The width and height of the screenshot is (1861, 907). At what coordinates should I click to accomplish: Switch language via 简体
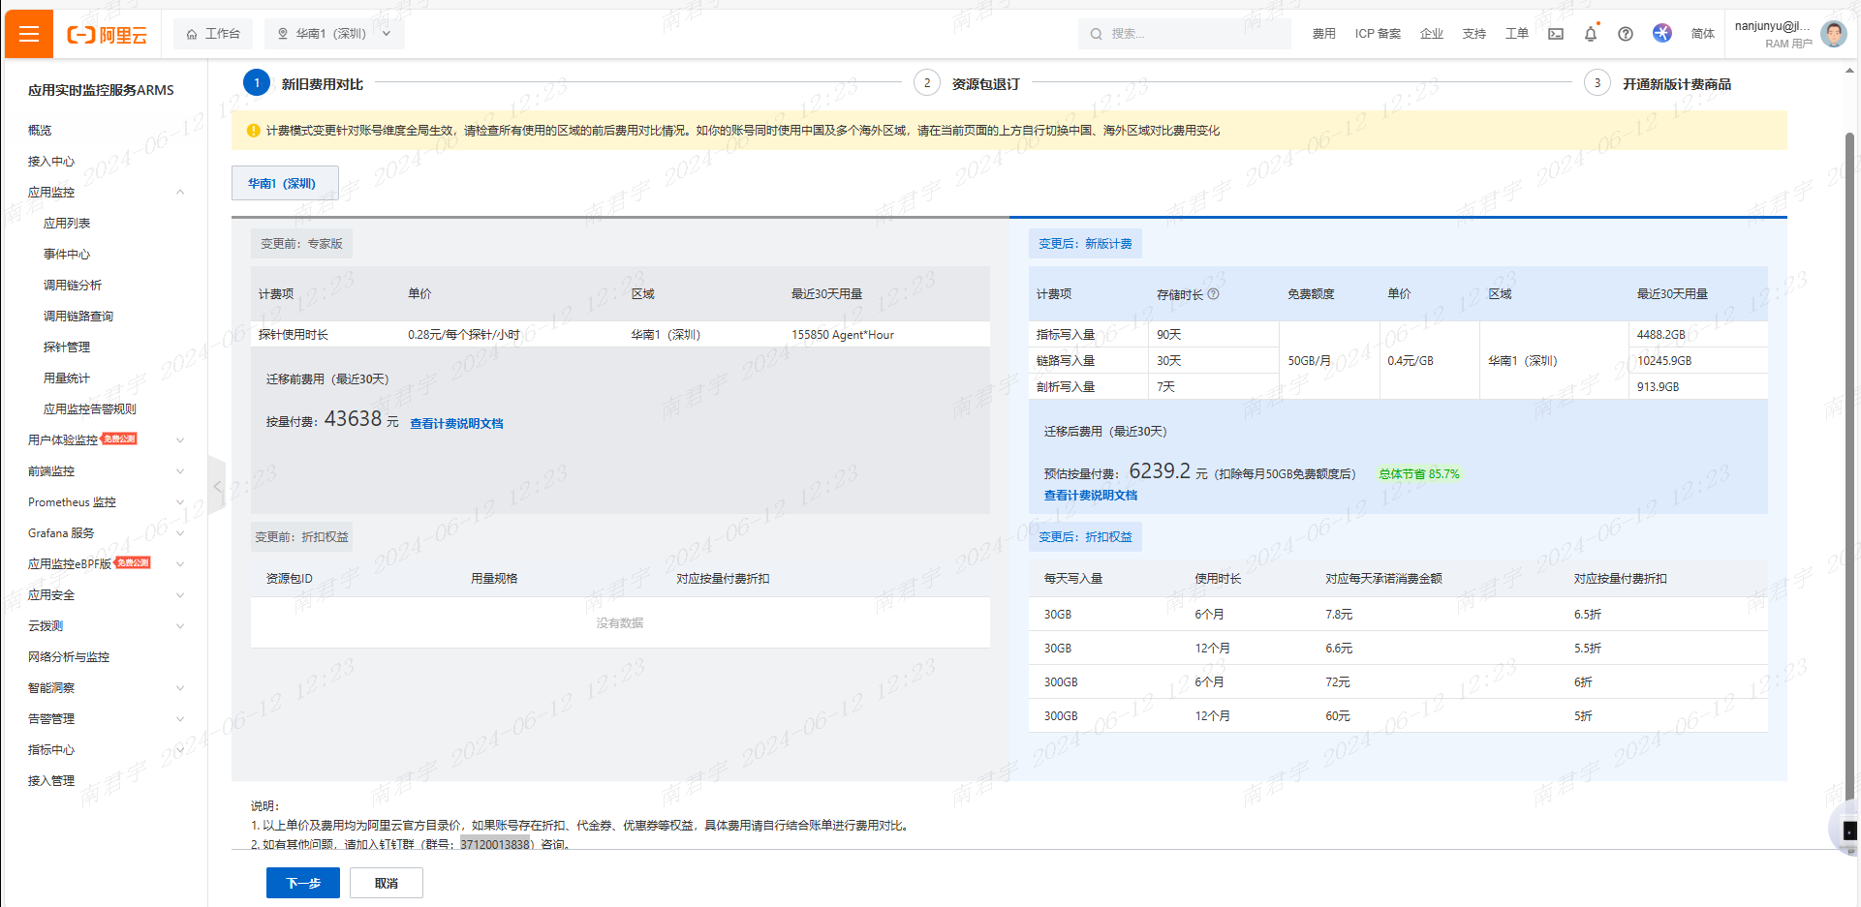[x=1702, y=34]
